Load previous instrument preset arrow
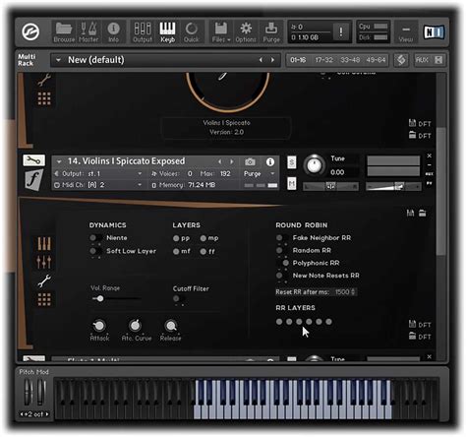Viewport: 466px width, 437px height. pos(220,161)
